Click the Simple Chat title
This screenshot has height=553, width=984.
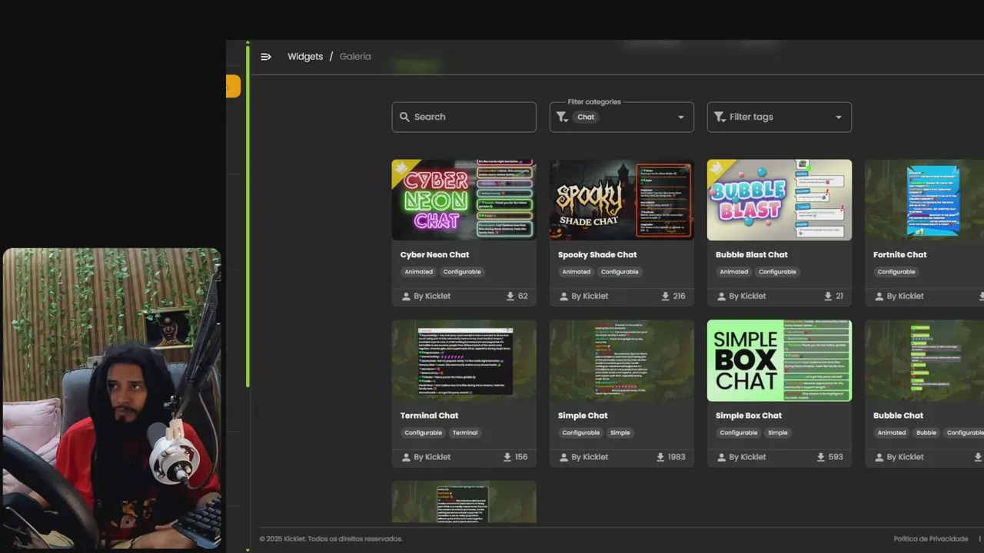[582, 416]
